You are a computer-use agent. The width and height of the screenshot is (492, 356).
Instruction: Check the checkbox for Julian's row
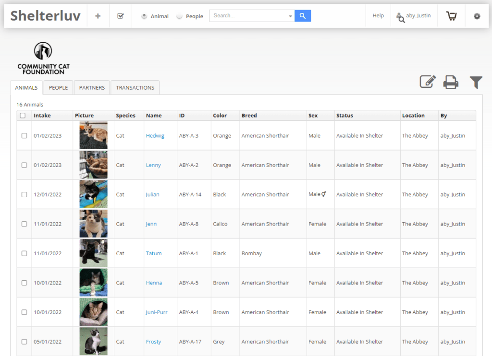click(24, 195)
